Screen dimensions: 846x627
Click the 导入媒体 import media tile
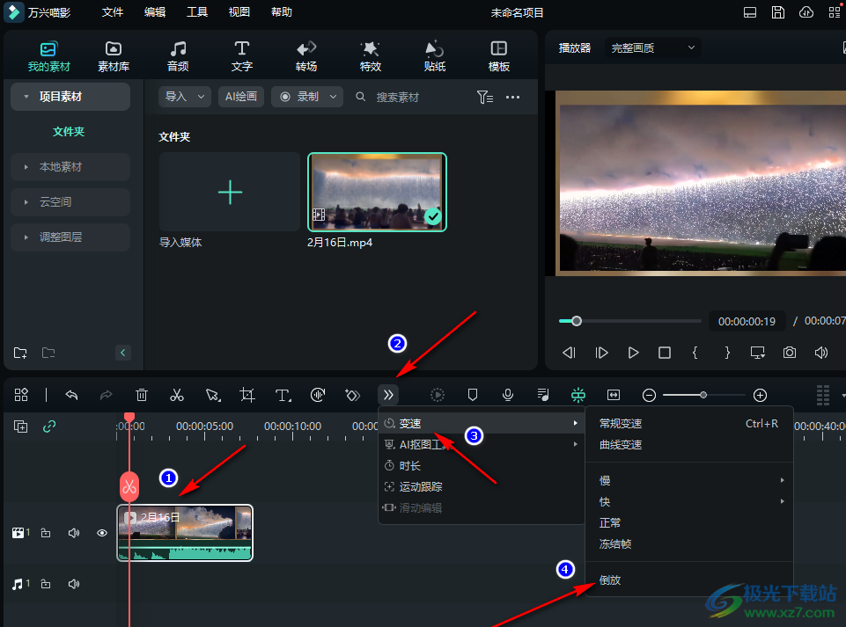(x=230, y=193)
